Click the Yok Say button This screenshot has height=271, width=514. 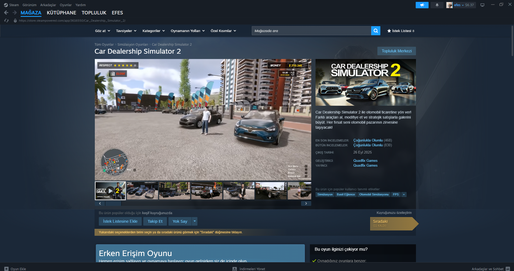(x=180, y=221)
